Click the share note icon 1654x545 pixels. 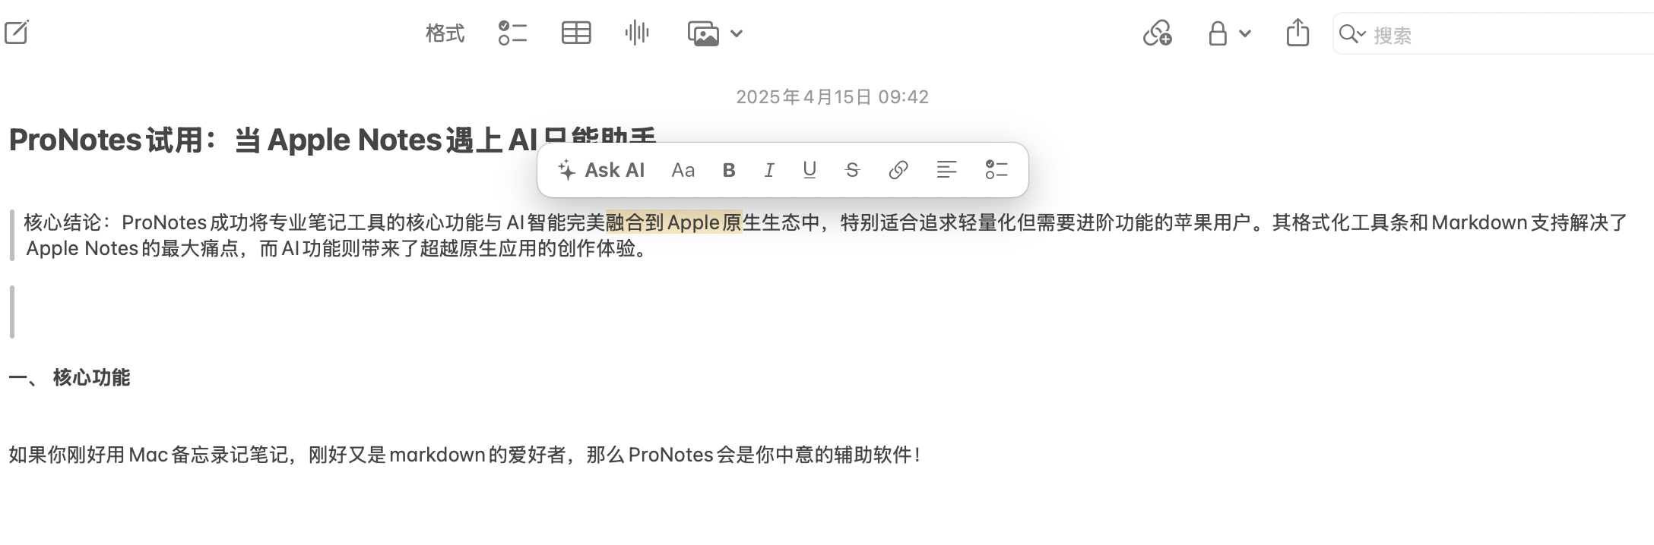pos(1298,33)
